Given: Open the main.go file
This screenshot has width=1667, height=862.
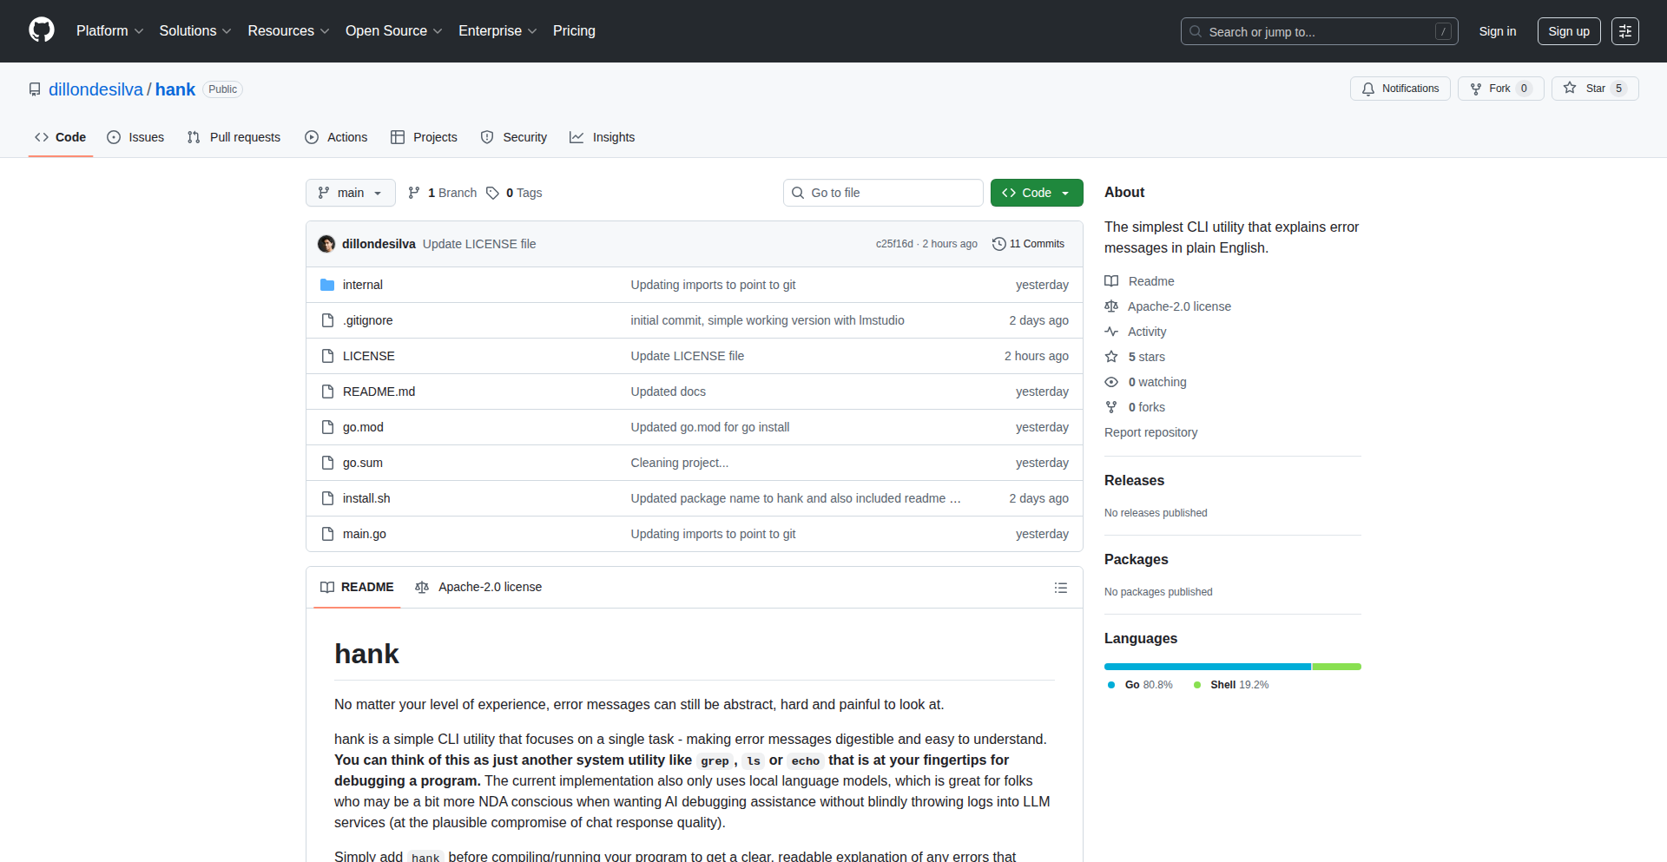Looking at the screenshot, I should click(x=364, y=534).
